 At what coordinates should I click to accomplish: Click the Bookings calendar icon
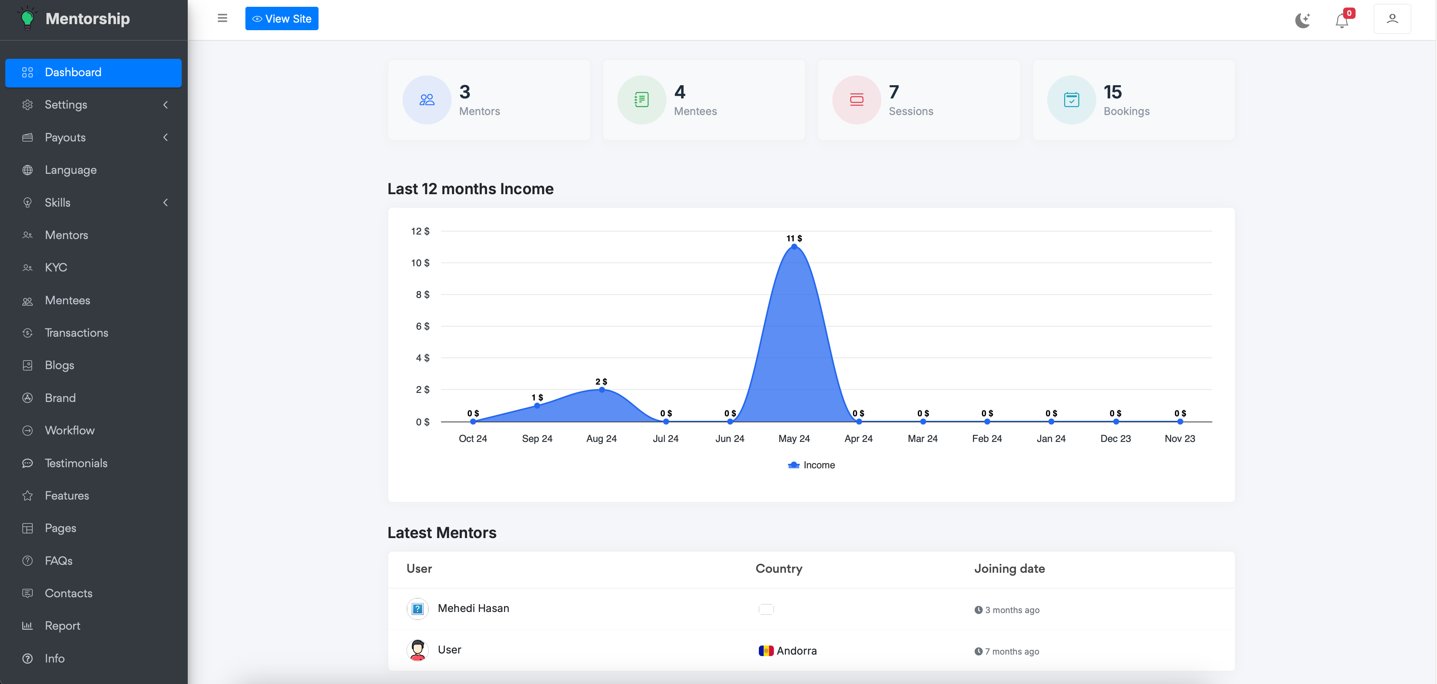coord(1071,100)
